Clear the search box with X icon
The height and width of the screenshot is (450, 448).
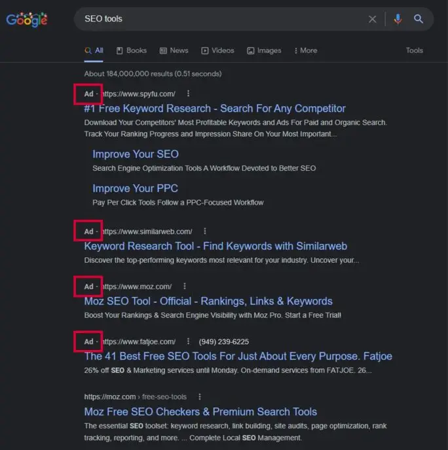coord(373,19)
